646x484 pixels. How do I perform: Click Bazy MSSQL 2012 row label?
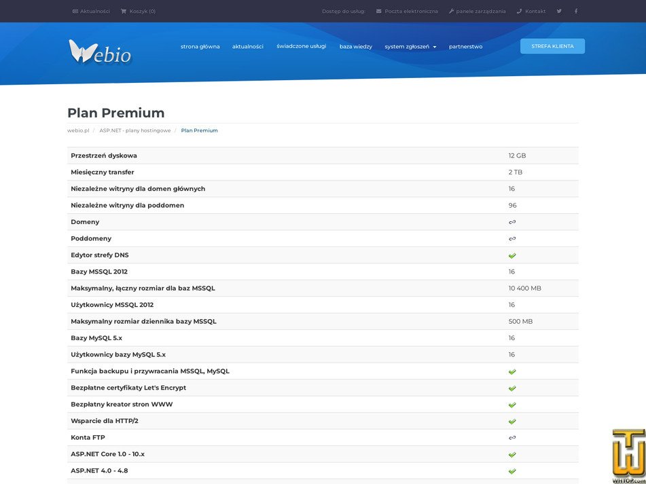coord(99,272)
